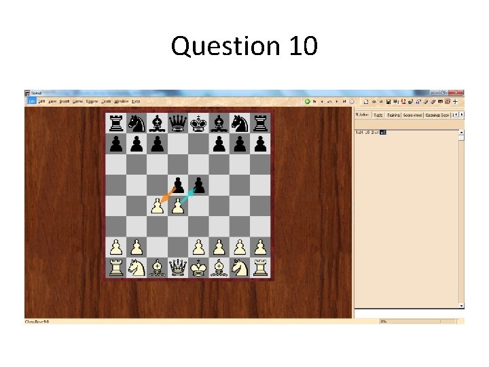Image resolution: width=489 pixels, height=367 pixels.
Task: Select the white knight on b1
Action: [137, 268]
